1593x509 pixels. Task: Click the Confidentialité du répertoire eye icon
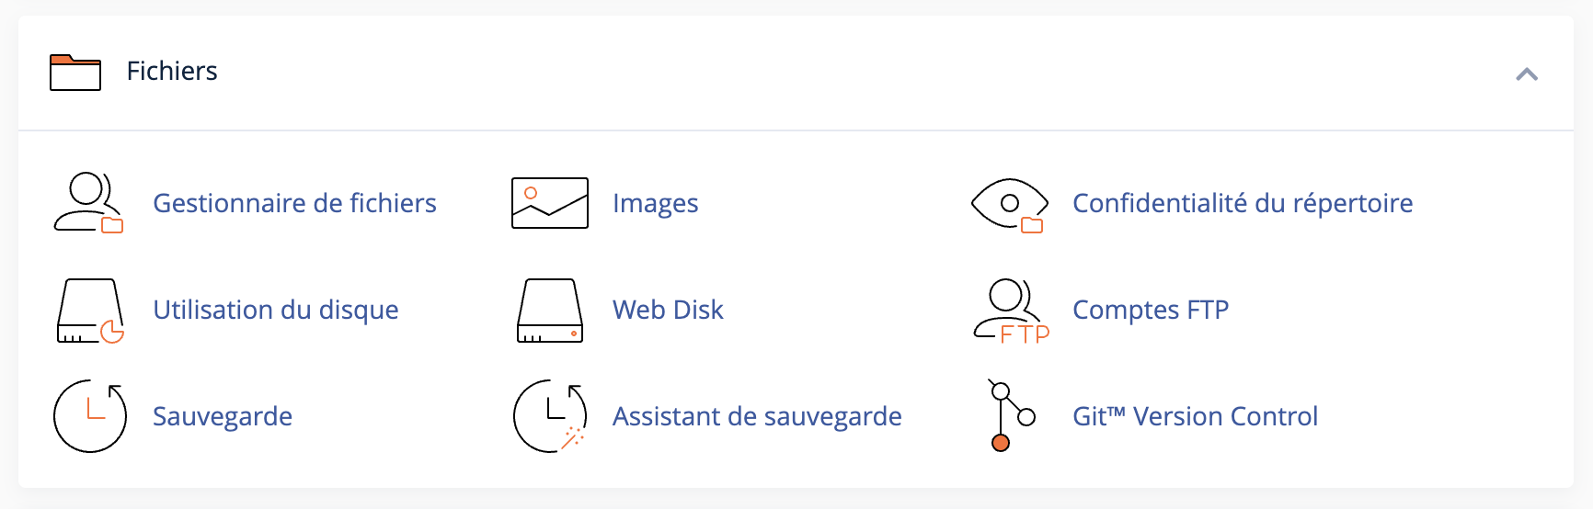tap(1010, 203)
